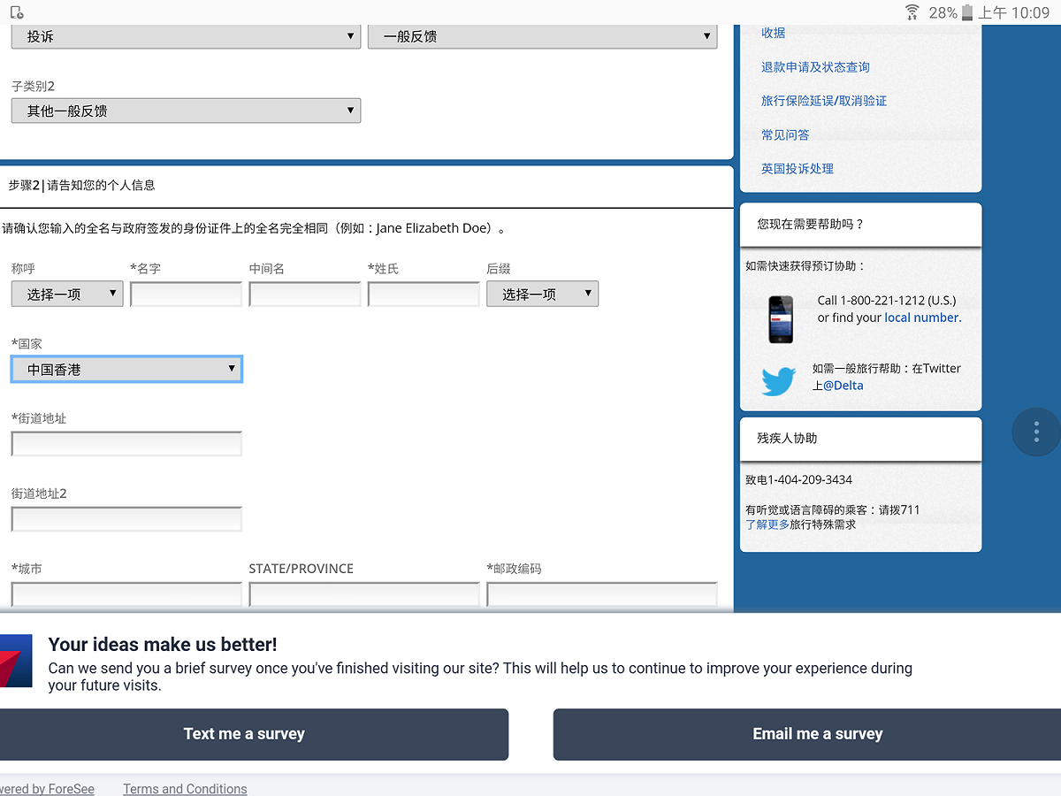The image size is (1061, 796).
Task: Open the 称呼 title dropdown
Action: pos(67,295)
